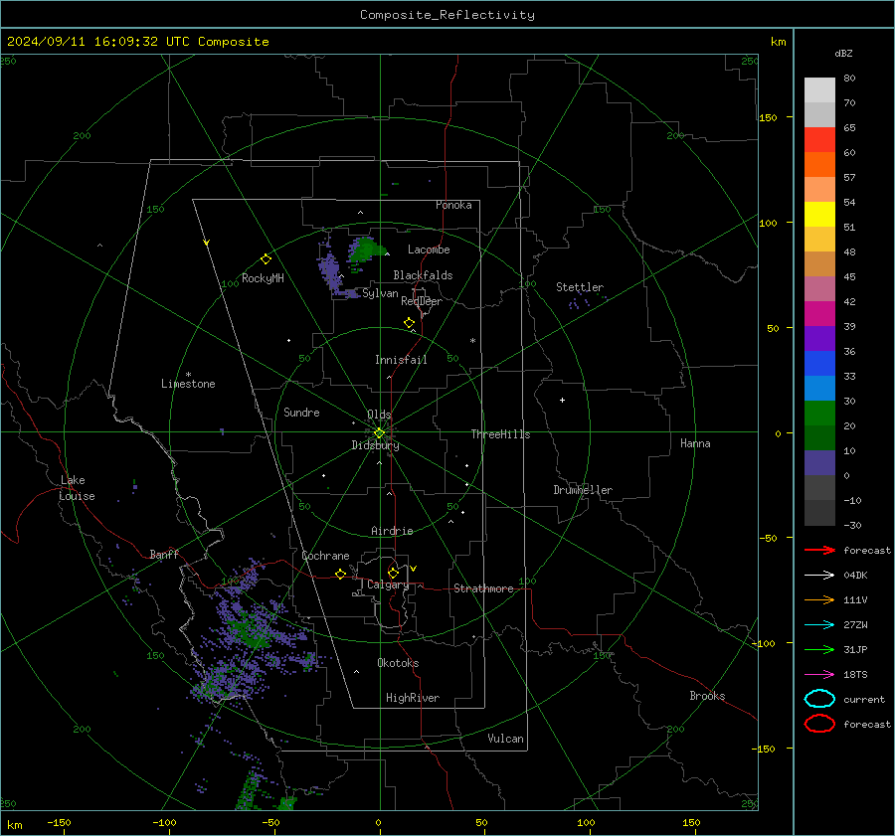Click the Brooks city label

pyautogui.click(x=707, y=696)
